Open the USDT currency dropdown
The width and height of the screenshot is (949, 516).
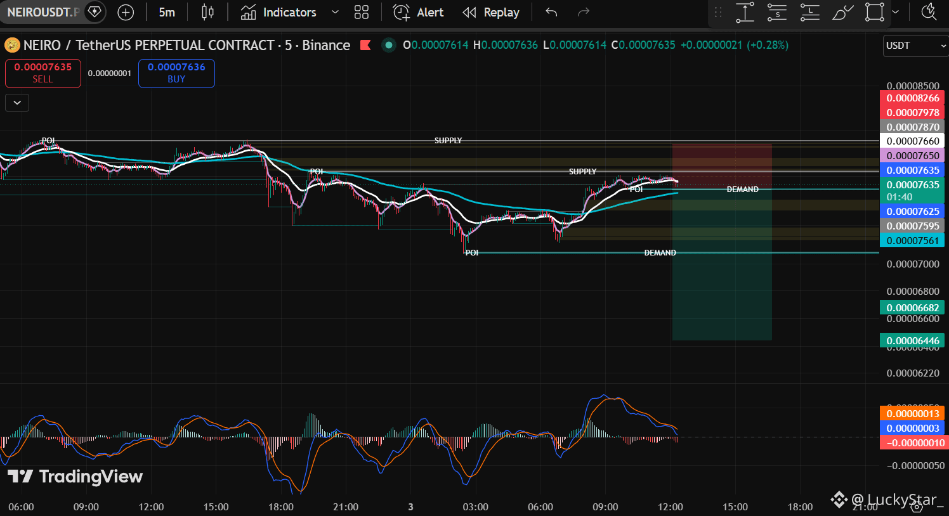pos(916,46)
